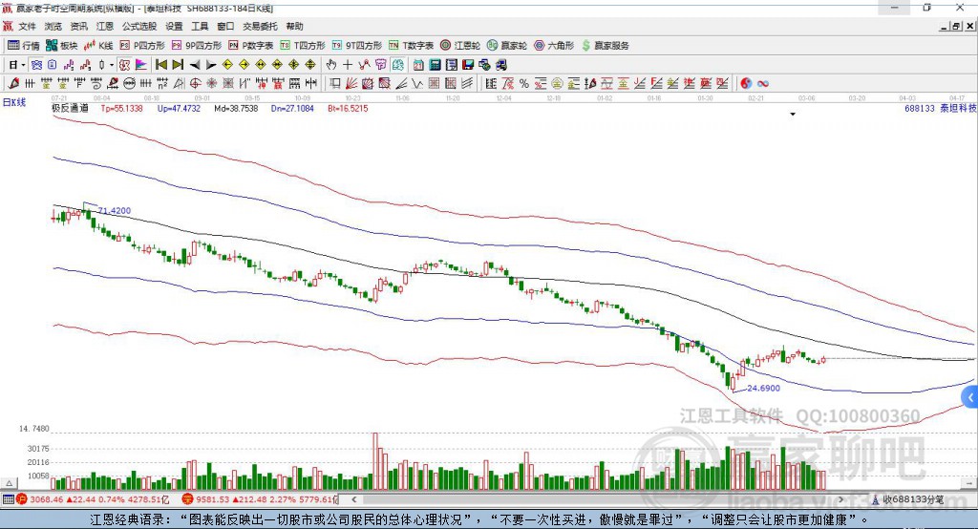Open the 板块 sector view

[62, 46]
